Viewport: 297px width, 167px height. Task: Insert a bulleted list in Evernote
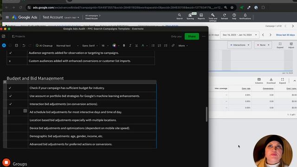(153, 45)
